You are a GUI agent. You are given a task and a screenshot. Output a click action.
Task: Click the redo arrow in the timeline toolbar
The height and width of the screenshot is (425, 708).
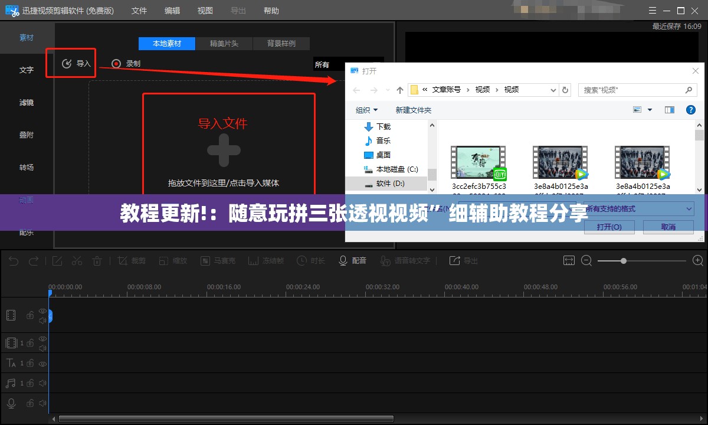tap(34, 260)
